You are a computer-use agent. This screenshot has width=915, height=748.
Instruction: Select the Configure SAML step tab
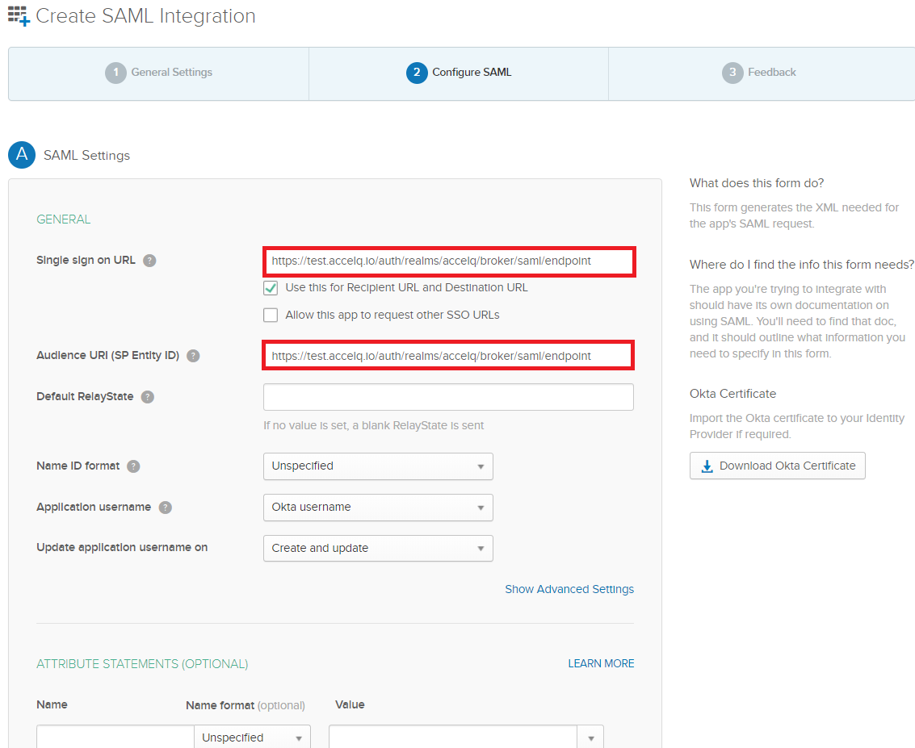459,73
